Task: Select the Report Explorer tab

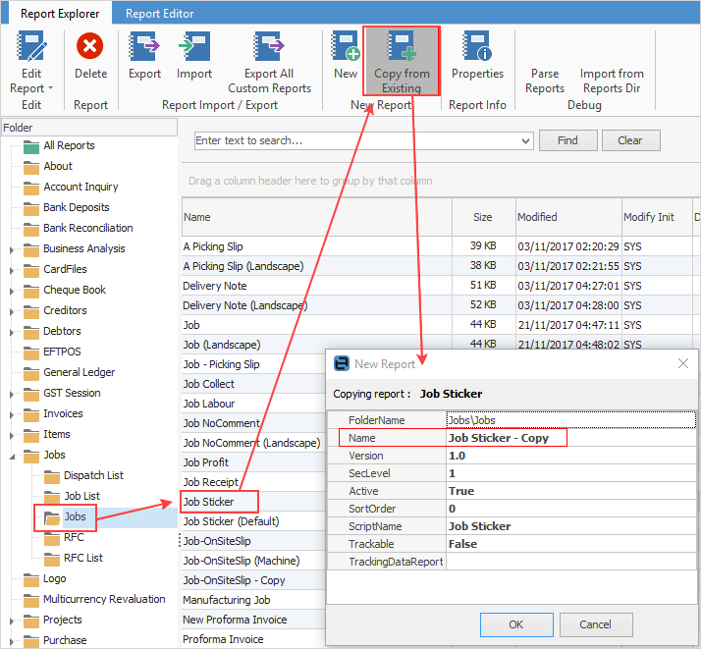Action: [x=58, y=14]
